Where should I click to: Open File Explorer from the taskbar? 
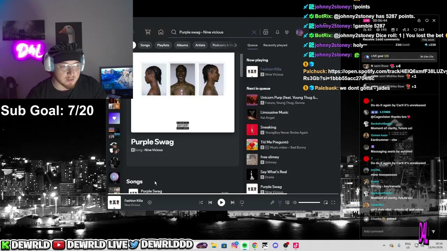(214, 245)
